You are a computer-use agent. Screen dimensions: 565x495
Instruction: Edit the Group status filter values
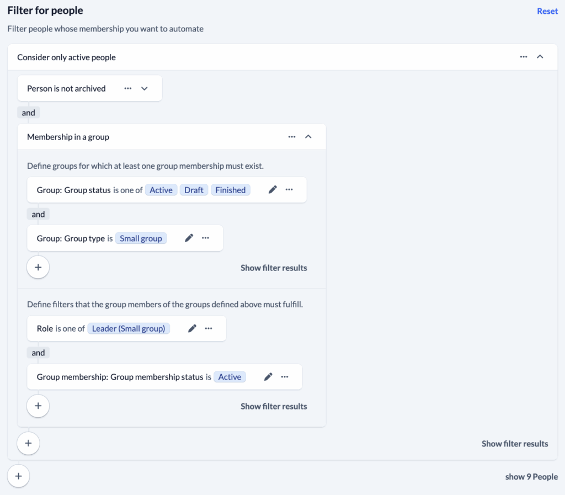[273, 190]
